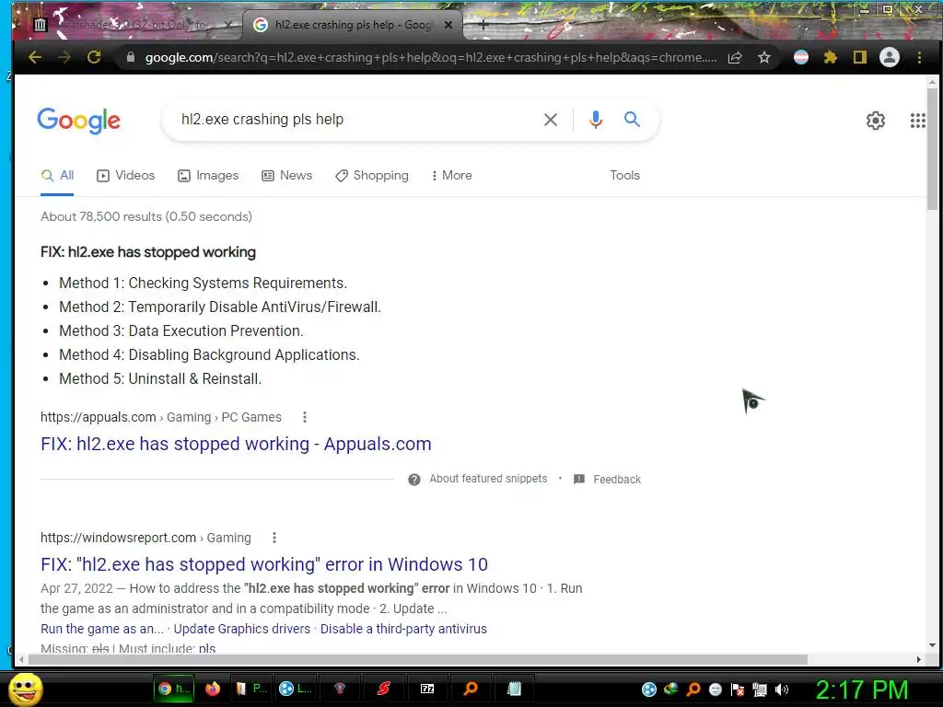The height and width of the screenshot is (707, 943).
Task: Switch to Chrome in the taskbar
Action: [x=173, y=689]
